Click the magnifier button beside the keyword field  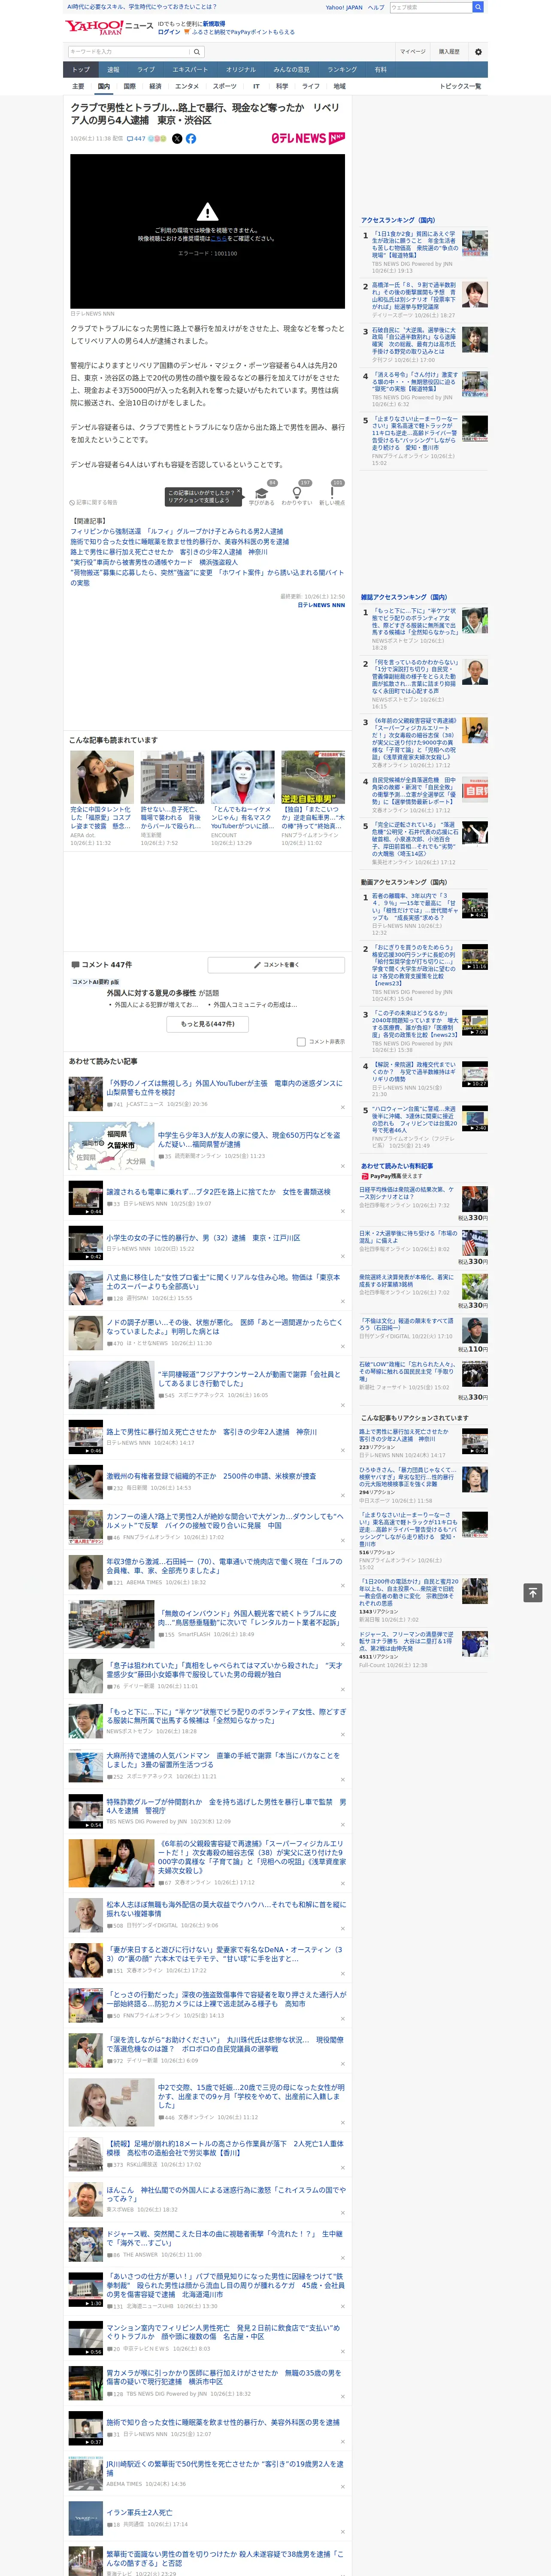coord(197,52)
